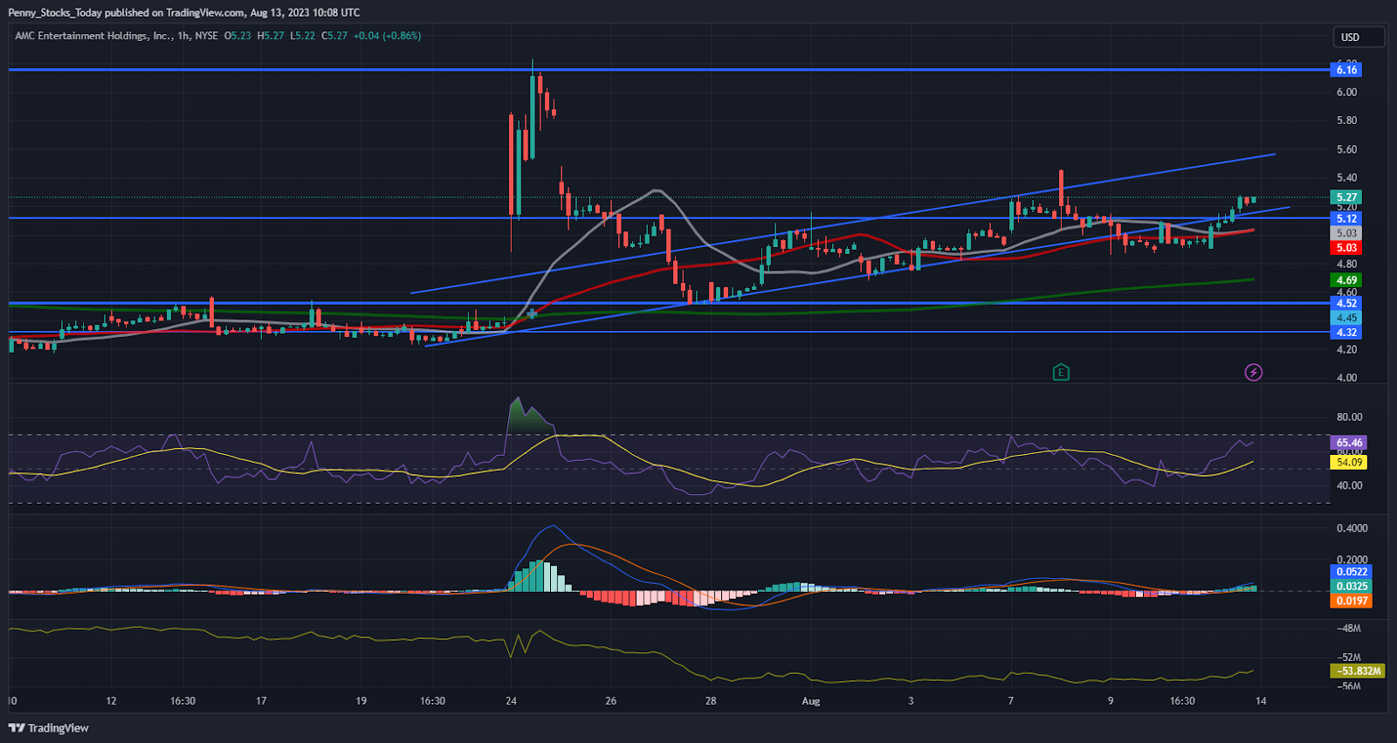Image resolution: width=1397 pixels, height=743 pixels.
Task: Click the earnings 'E' marker icon
Action: 1061,373
